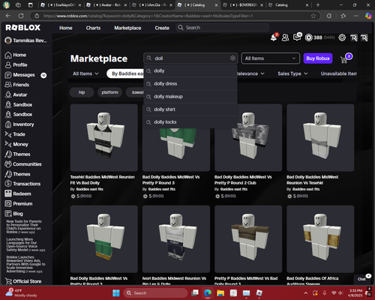Select the 'dolly shirt' search suggestion
The image size is (375, 300).
tap(190, 109)
